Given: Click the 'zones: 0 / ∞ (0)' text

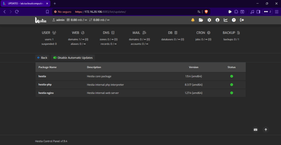Looking at the screenshot, I should click(109, 39).
